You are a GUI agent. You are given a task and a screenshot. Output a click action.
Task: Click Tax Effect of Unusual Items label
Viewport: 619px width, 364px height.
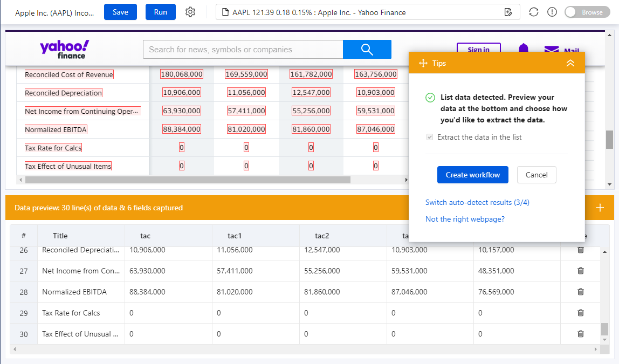coord(68,166)
